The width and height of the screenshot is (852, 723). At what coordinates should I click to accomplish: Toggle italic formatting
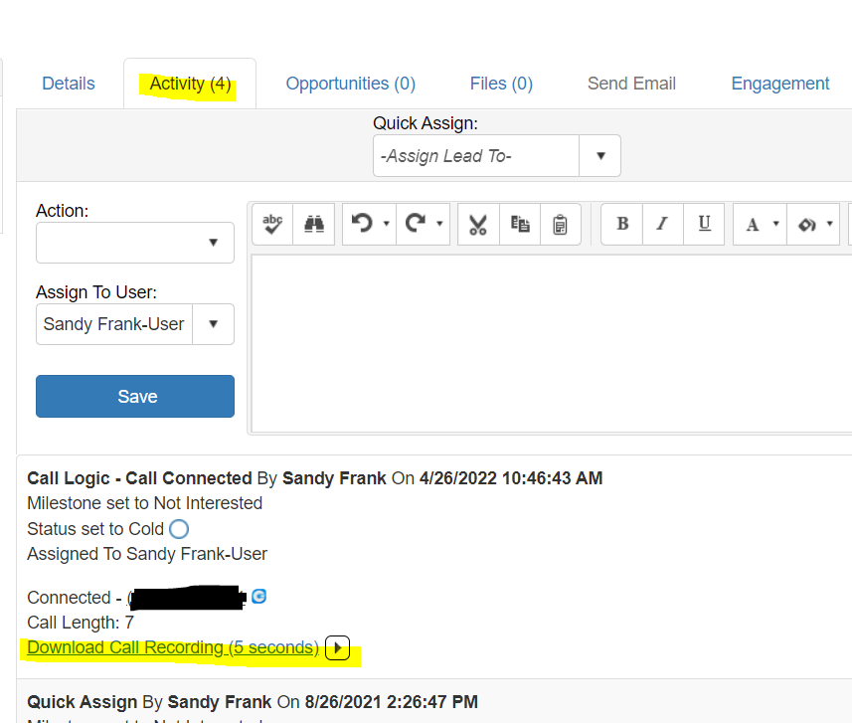coord(662,224)
